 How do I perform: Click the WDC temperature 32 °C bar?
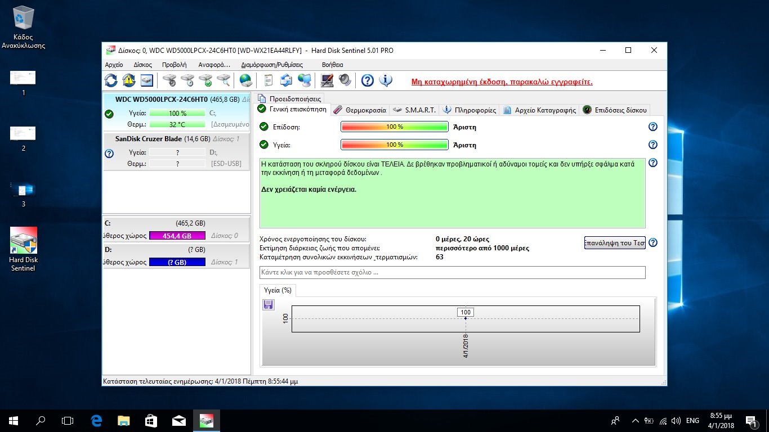(x=177, y=125)
